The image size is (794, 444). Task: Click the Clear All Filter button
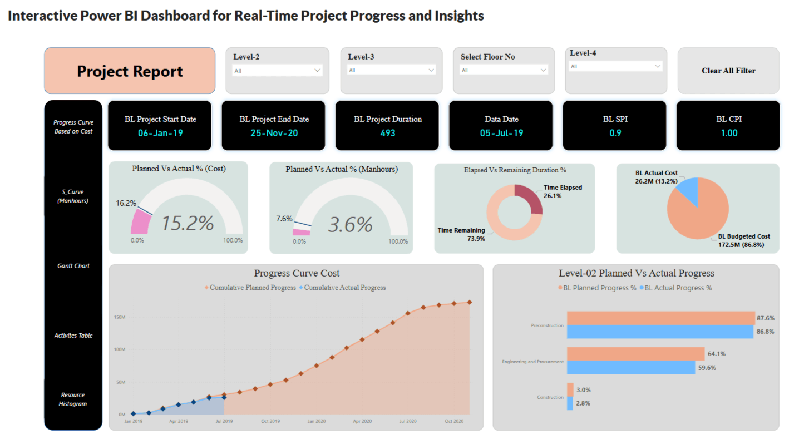(x=728, y=71)
